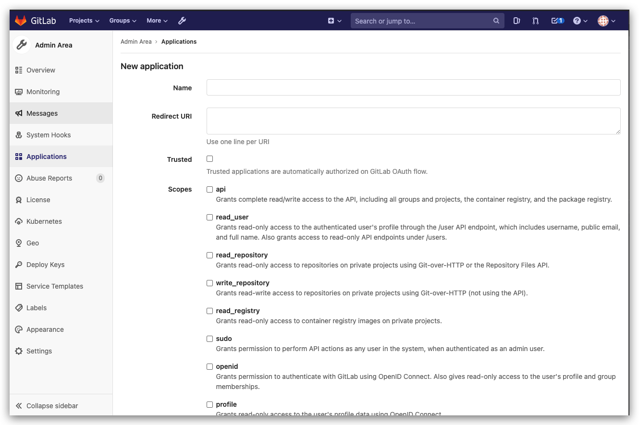Open the dropdown arrow beside the plus icon
The width and height of the screenshot is (639, 425).
pyautogui.click(x=340, y=21)
